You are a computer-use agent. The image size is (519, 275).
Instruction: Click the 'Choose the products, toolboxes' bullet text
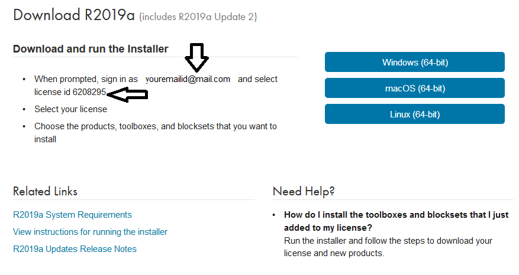[x=155, y=126]
